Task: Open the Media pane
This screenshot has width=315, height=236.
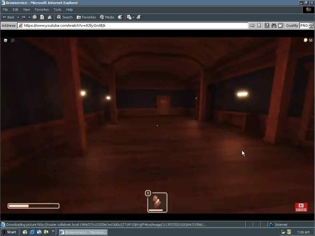Action: [x=107, y=17]
